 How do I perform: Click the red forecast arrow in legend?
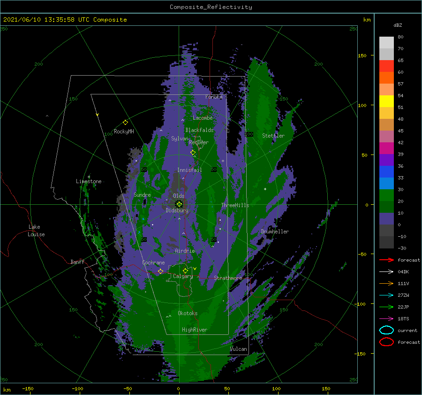pos(386,260)
